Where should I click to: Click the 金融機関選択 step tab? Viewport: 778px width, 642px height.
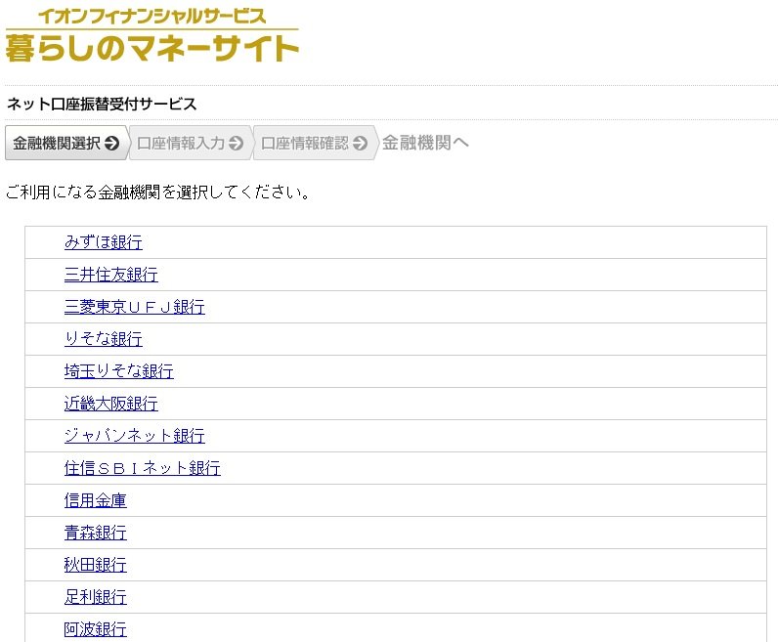click(66, 143)
